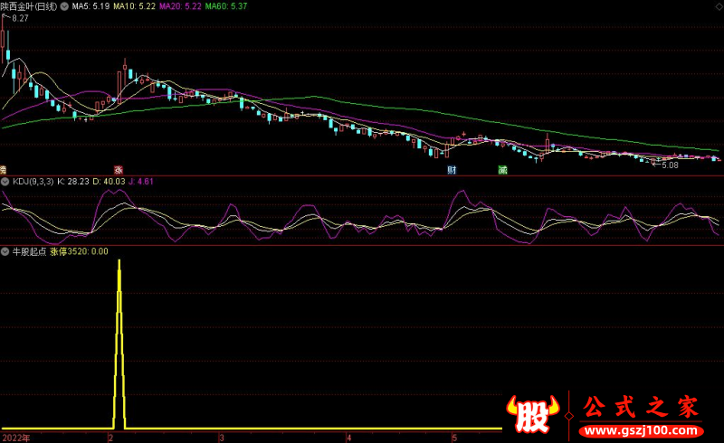Click the red 涨 event marker icon
This screenshot has height=443, width=724.
(x=118, y=169)
